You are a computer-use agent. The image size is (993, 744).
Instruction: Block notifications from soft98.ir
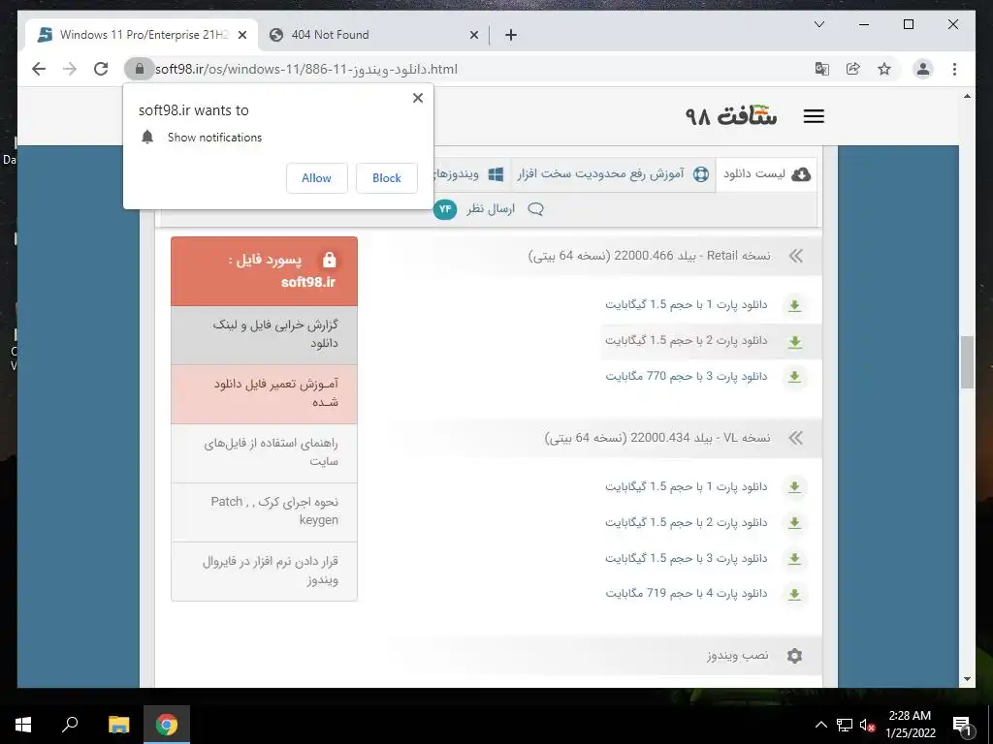(386, 178)
